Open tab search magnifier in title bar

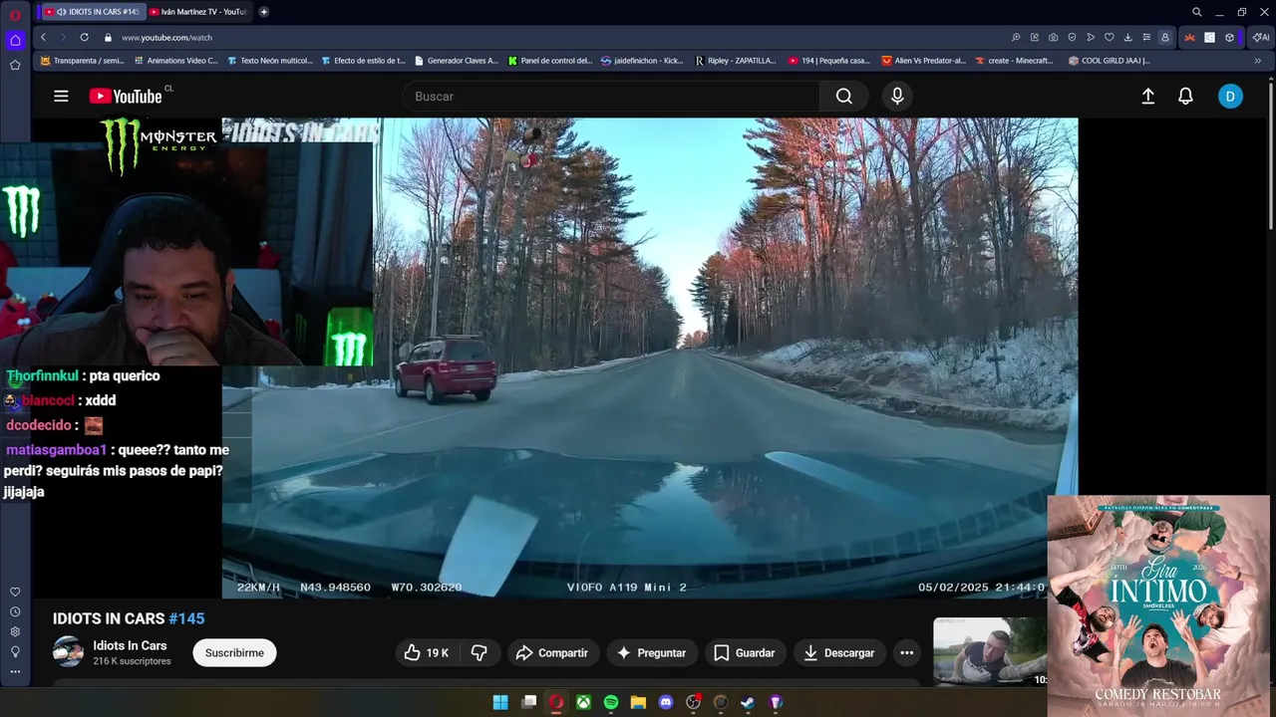pyautogui.click(x=1196, y=12)
